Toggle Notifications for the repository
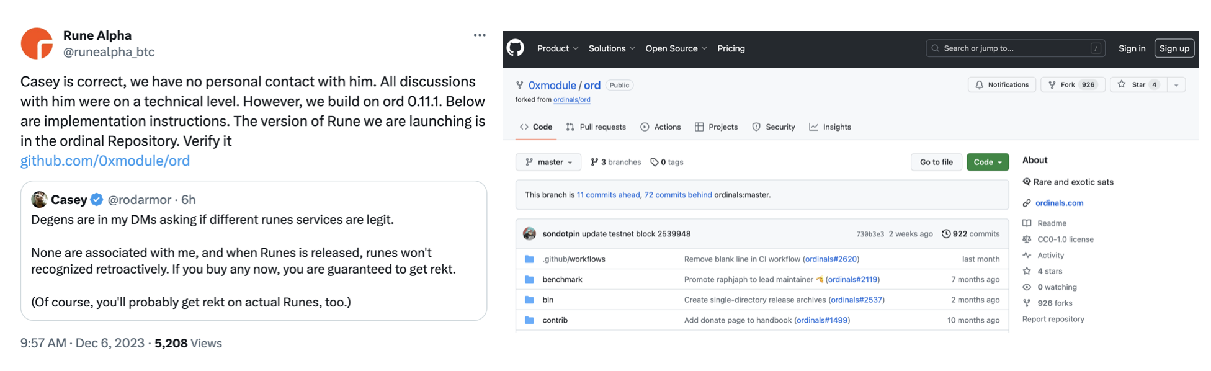This screenshot has width=1211, height=371. pyautogui.click(x=1001, y=85)
